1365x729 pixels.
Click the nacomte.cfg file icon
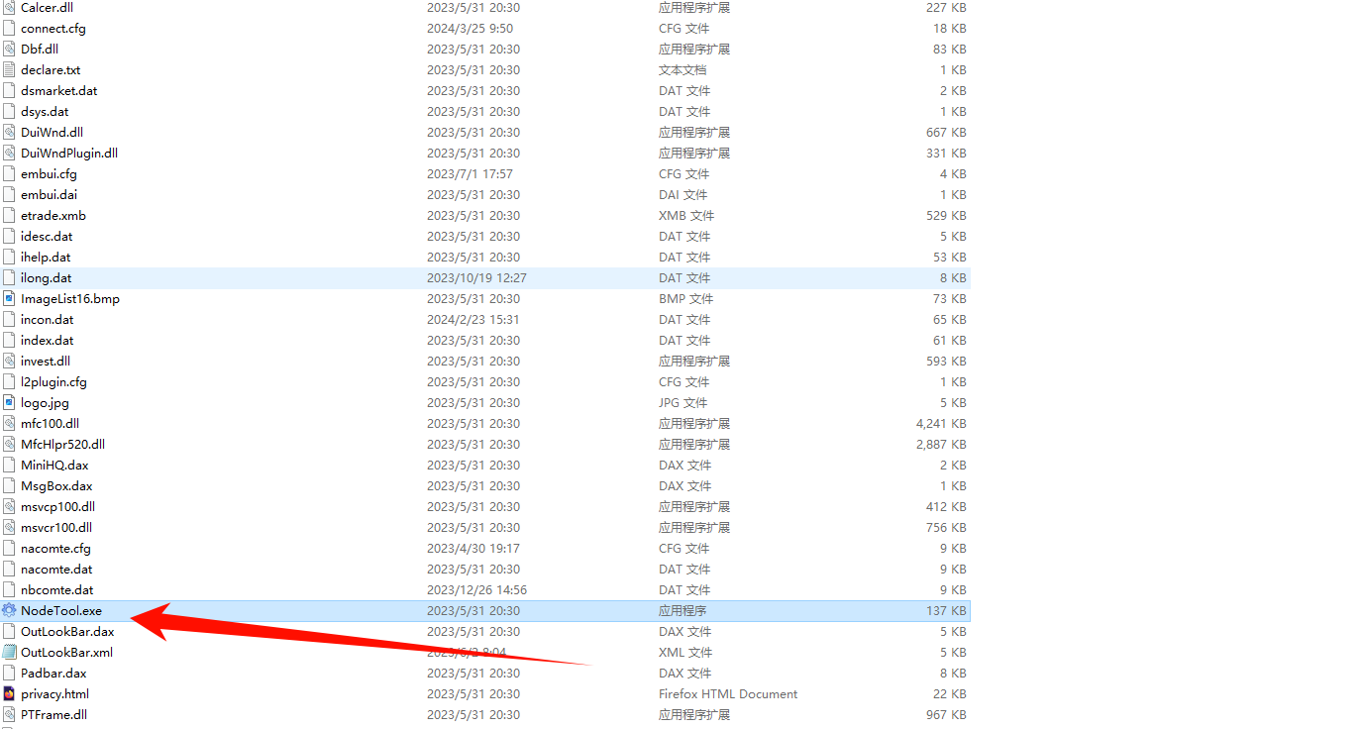pyautogui.click(x=9, y=549)
